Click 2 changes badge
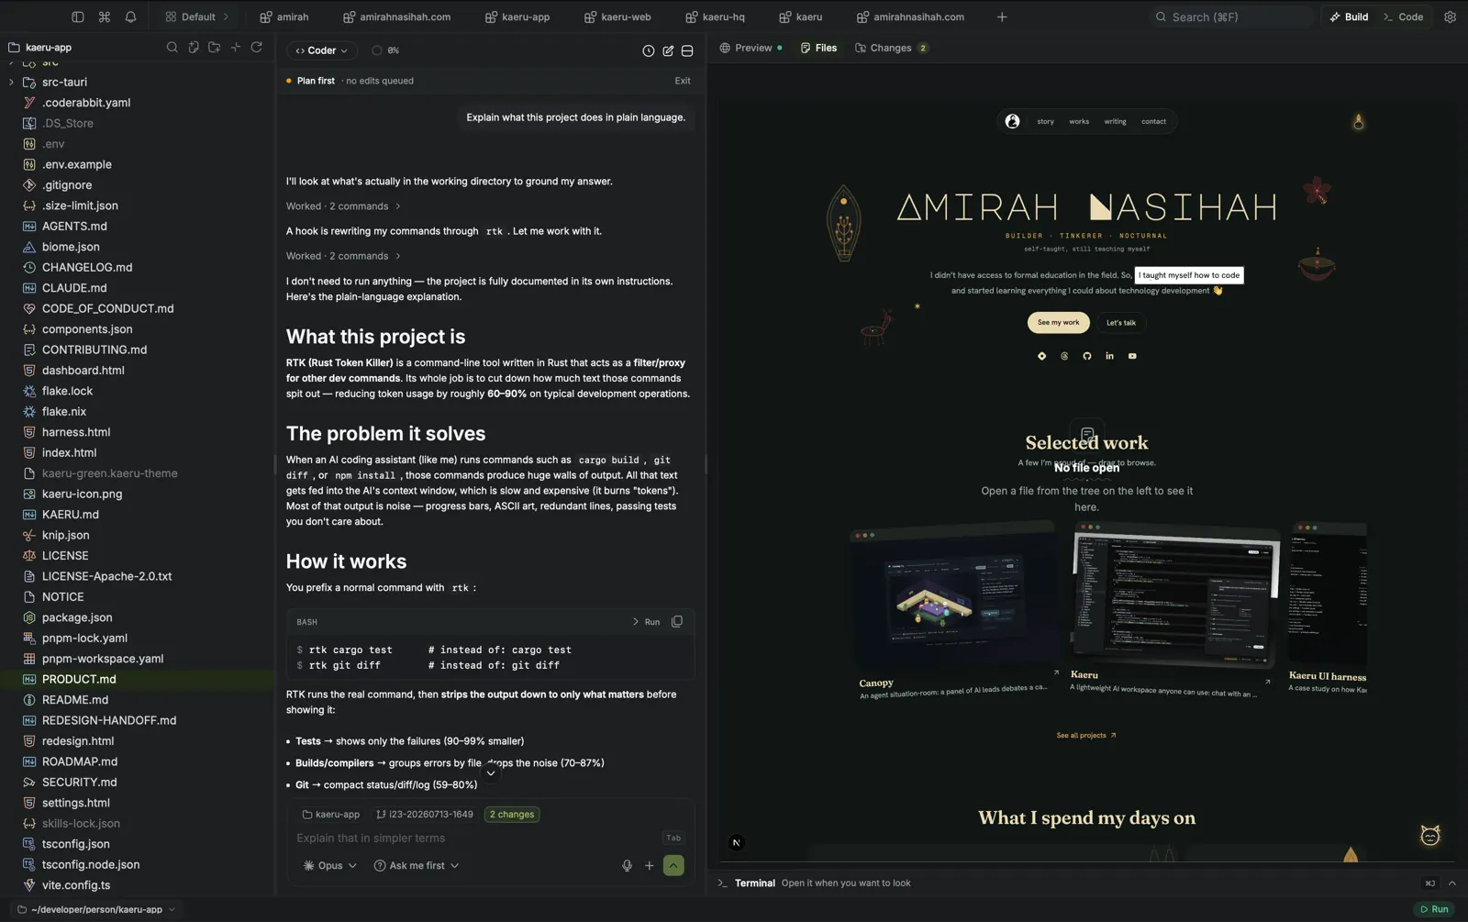Screen dimensions: 1468x922 (512, 814)
